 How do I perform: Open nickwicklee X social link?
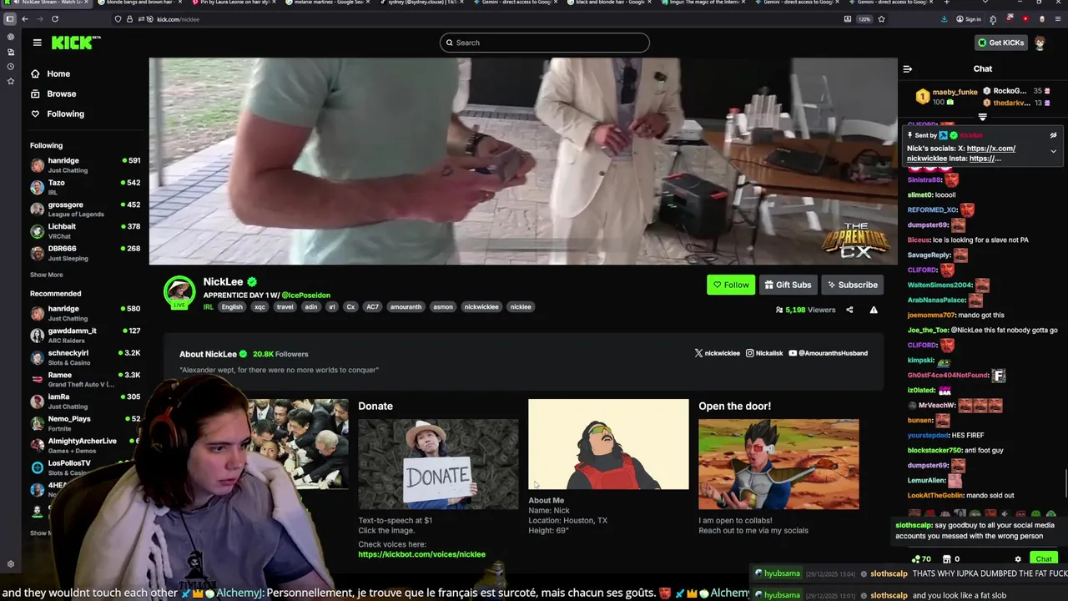pyautogui.click(x=718, y=353)
